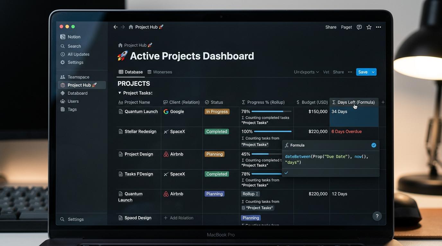Click the 78% progress bar for Google row
This screenshot has height=246, width=442.
(271, 111)
